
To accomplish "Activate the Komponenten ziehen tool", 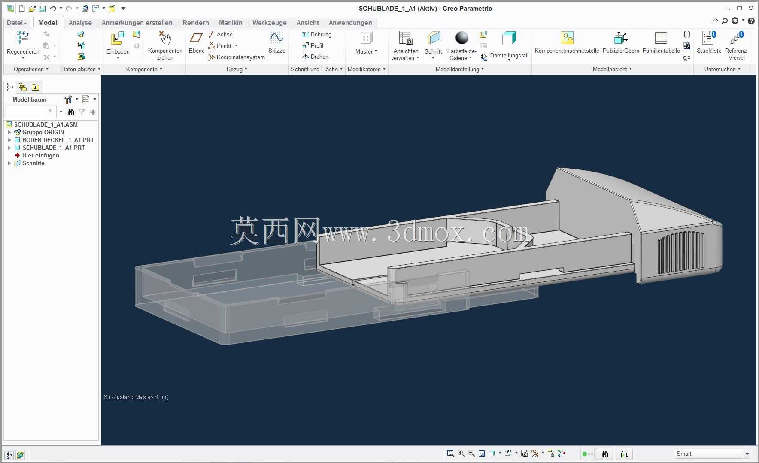I will [x=165, y=38].
